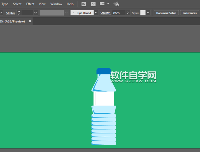
Task: Click the arrange documents layout icon
Action: click(x=102, y=4)
